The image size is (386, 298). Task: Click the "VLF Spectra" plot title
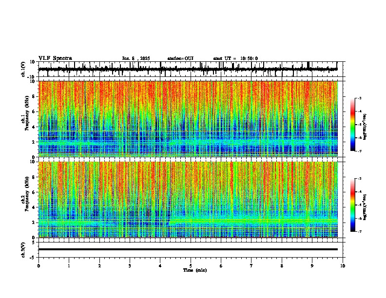(x=55, y=58)
